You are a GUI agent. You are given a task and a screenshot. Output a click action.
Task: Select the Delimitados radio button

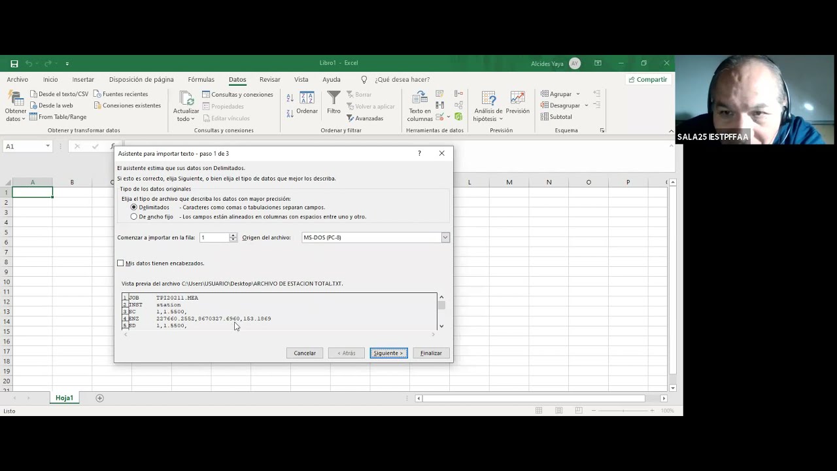[x=134, y=207]
